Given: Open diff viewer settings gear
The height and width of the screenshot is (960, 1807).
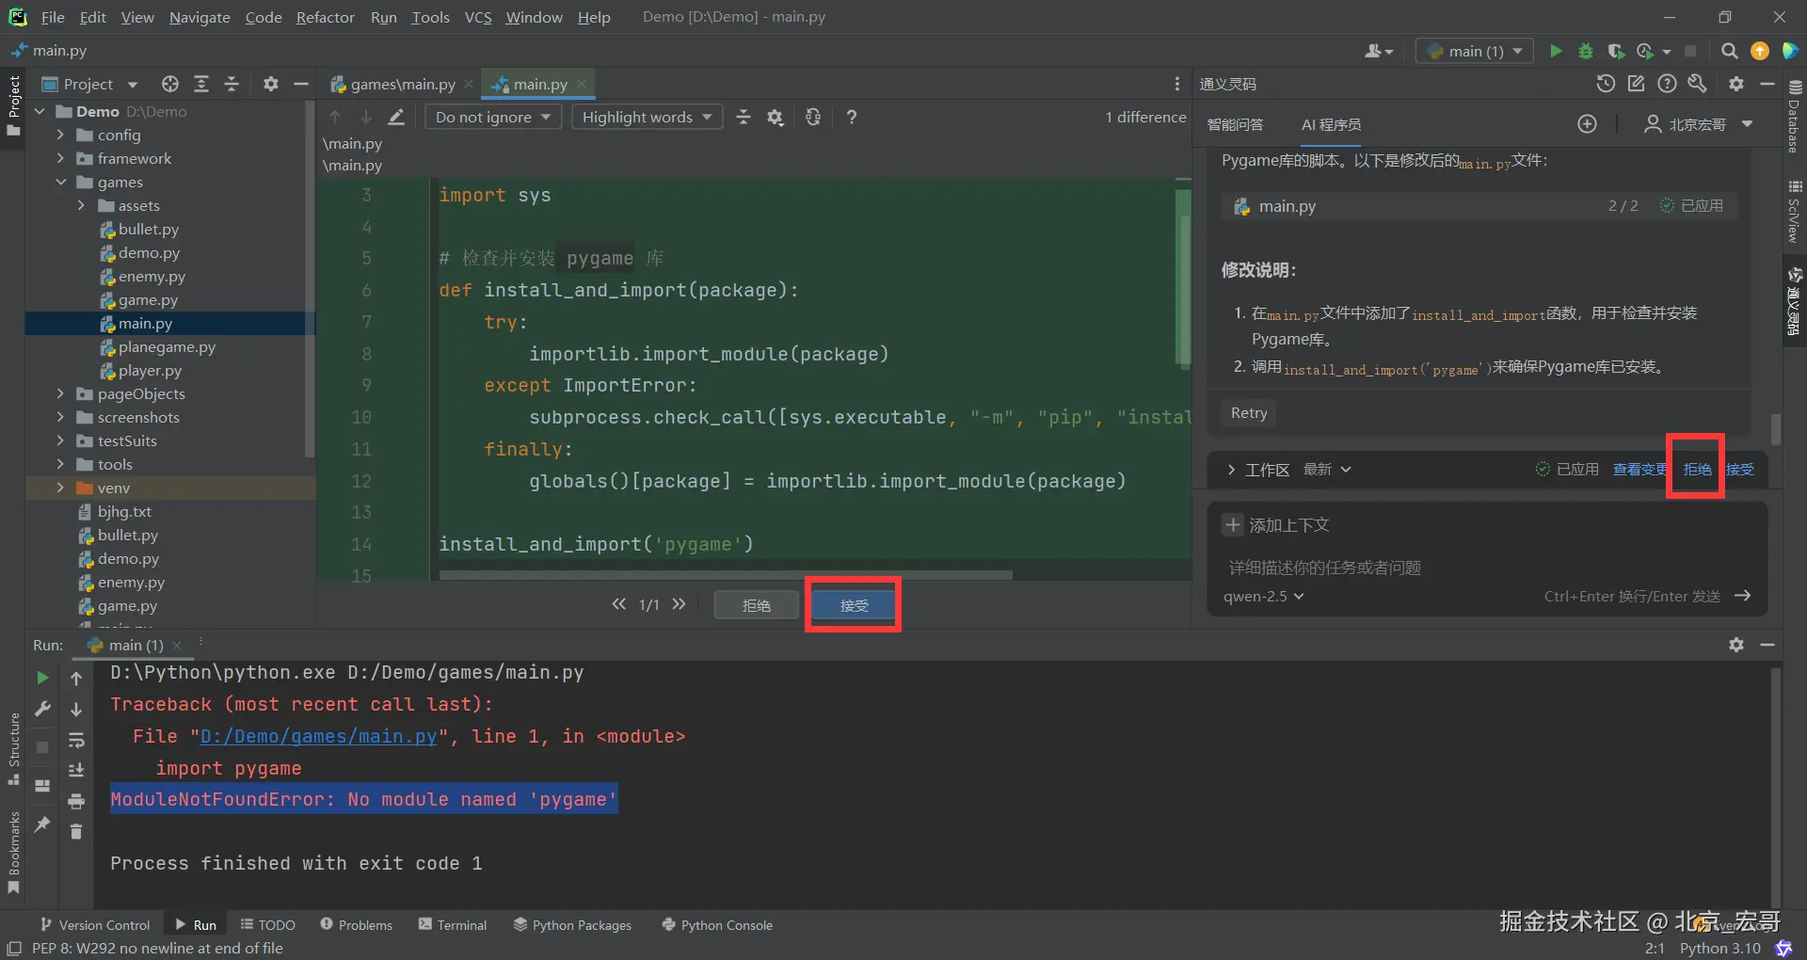Looking at the screenshot, I should tap(775, 117).
